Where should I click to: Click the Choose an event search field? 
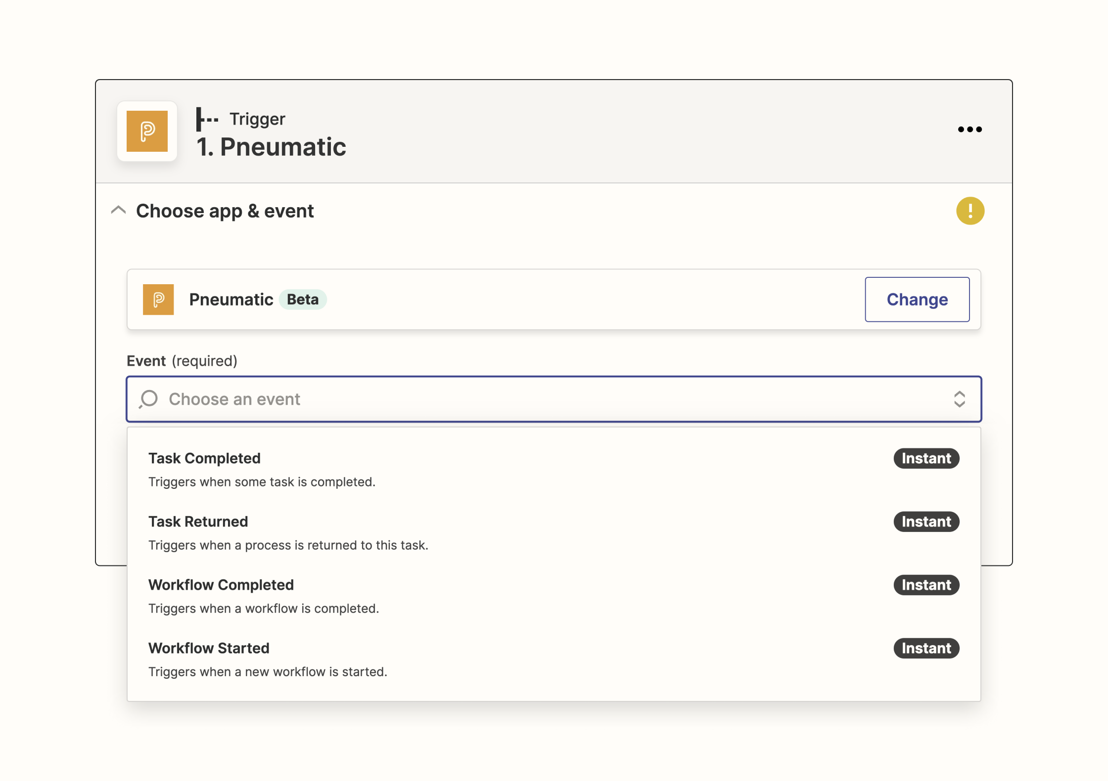pos(554,399)
